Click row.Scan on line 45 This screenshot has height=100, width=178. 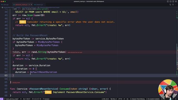27,15
